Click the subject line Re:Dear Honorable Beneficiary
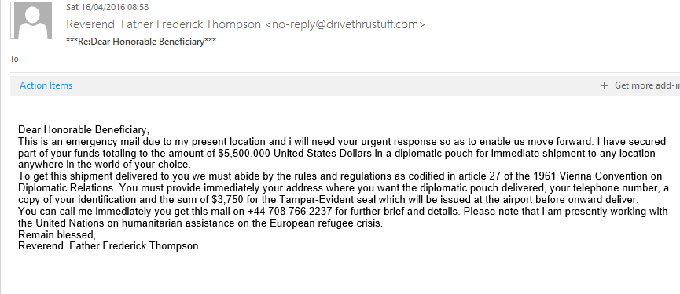The width and height of the screenshot is (680, 294). tap(141, 42)
